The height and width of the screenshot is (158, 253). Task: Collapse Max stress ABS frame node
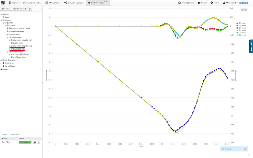pos(10,55)
